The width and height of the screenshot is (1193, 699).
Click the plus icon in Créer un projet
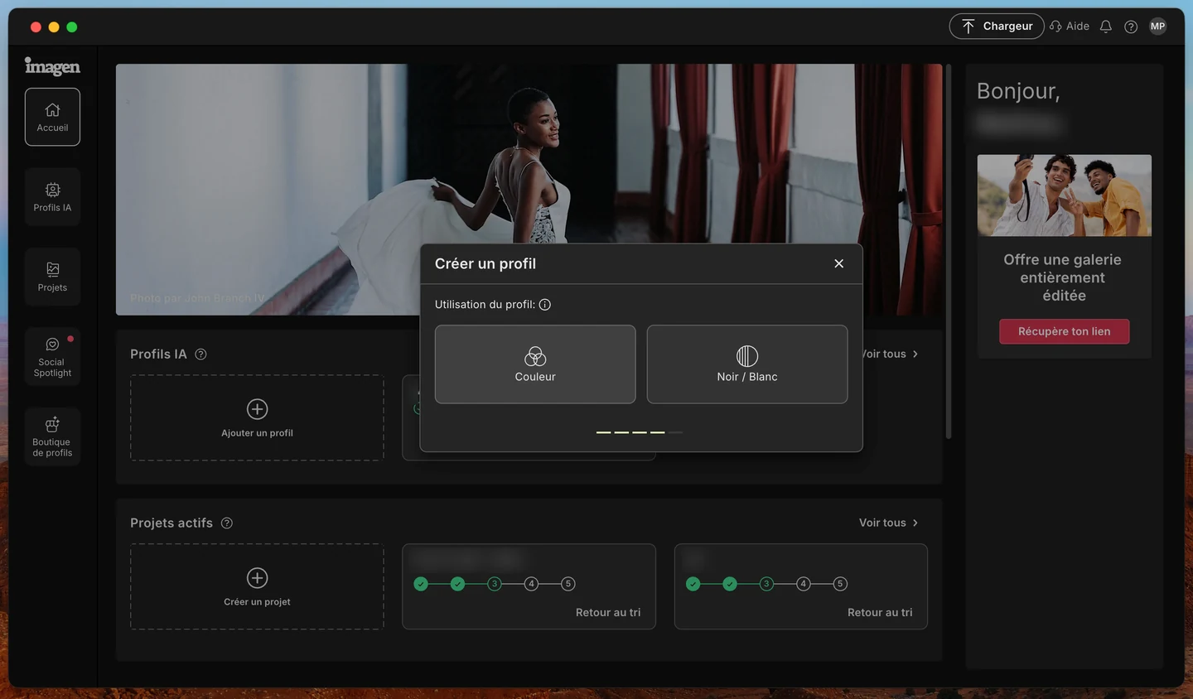[x=257, y=577]
